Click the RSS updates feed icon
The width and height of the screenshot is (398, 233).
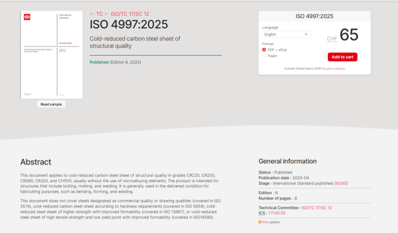pyautogui.click(x=260, y=222)
